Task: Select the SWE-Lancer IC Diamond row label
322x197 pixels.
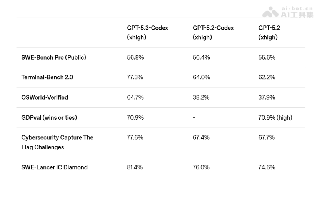Action: pyautogui.click(x=54, y=167)
